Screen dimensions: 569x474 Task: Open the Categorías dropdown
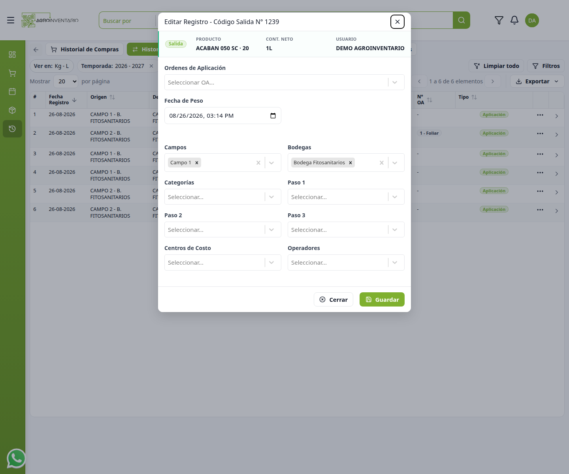click(x=223, y=197)
